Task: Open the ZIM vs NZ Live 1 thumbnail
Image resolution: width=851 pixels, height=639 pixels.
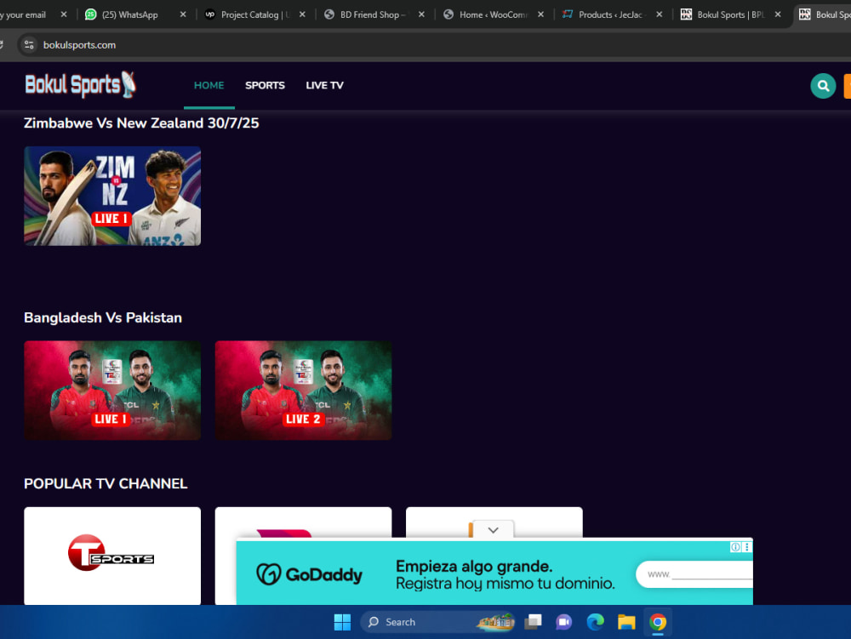Action: click(x=112, y=196)
